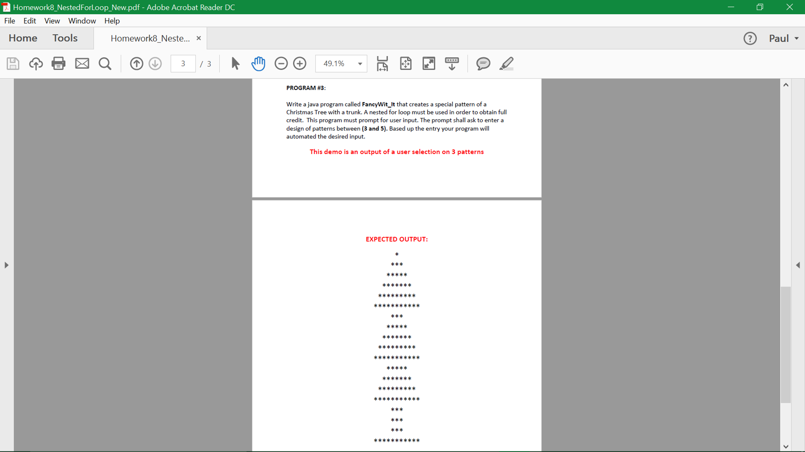805x452 pixels.
Task: Switch to the Tools tab
Action: pos(65,38)
